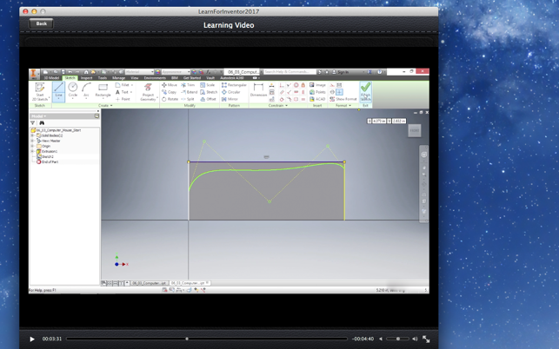Viewport: 559px width, 349px height.
Task: Click the Show Format toggle
Action: point(343,99)
